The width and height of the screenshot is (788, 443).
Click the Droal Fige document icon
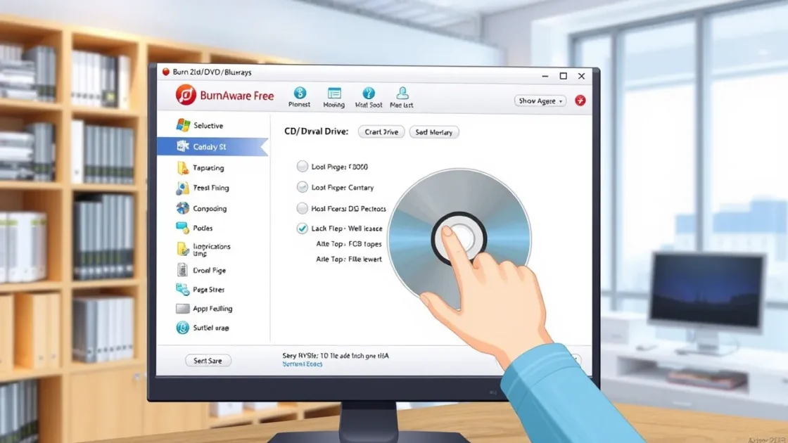point(183,270)
